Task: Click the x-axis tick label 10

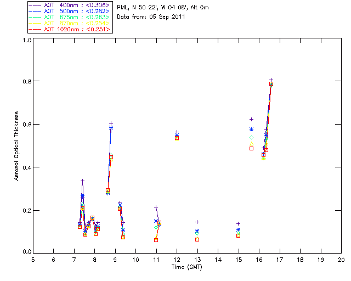Action: pos(135,260)
